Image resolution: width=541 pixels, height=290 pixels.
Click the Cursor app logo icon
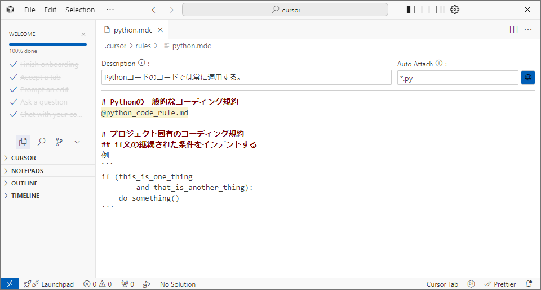pyautogui.click(x=10, y=10)
